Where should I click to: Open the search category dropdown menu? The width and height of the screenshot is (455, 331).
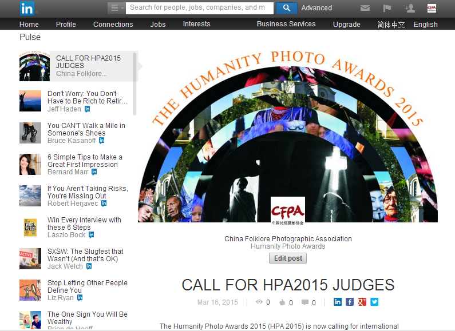tap(117, 8)
